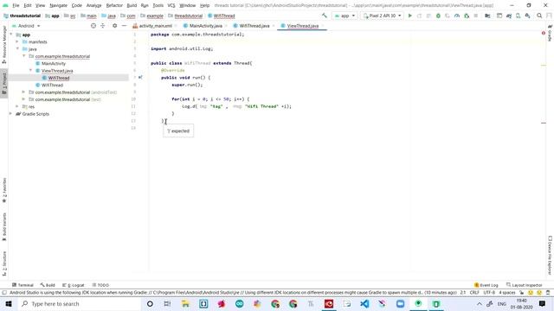The image size is (554, 311).
Task: Click UTF-8 encoding in status bar
Action: tap(489, 293)
